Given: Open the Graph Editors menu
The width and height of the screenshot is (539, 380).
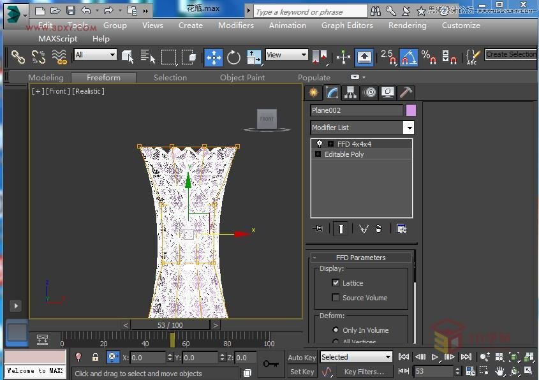Looking at the screenshot, I should pos(347,26).
